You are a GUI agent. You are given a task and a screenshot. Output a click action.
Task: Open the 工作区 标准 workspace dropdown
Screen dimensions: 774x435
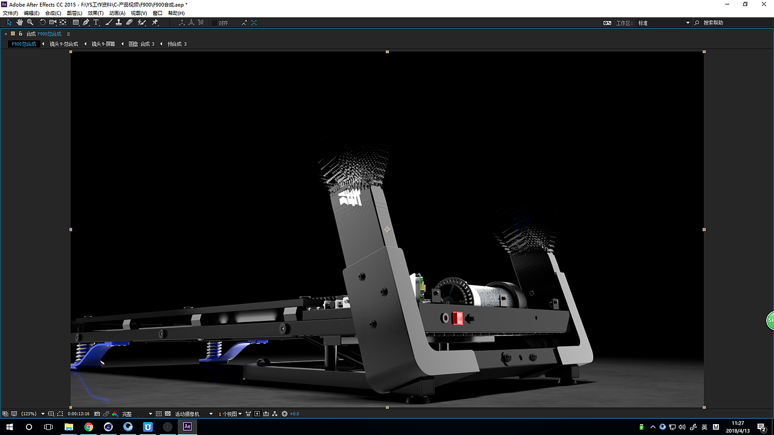664,23
